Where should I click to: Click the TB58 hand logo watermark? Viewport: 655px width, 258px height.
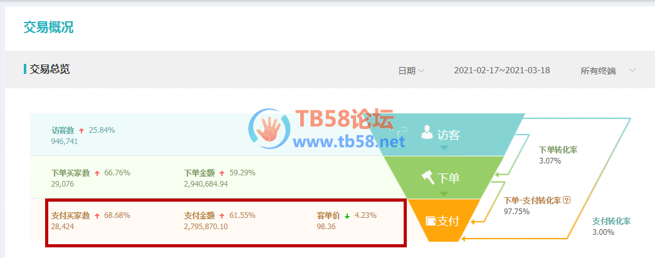270,129
